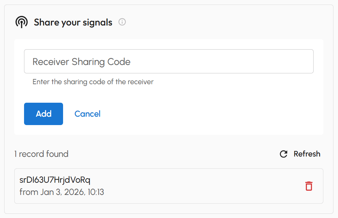338x218 pixels.
Task: Click the info icon next to Share your signals
Action: (x=122, y=22)
